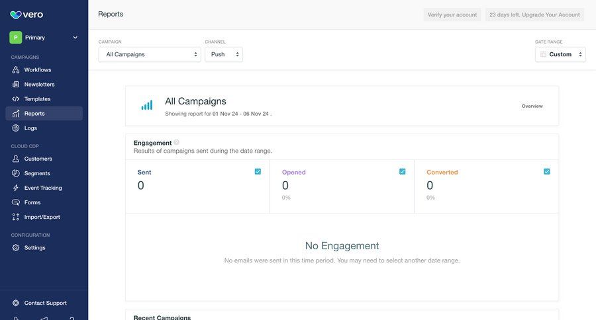Click the "No Engagement" heading
This screenshot has height=320, width=596.
click(342, 245)
